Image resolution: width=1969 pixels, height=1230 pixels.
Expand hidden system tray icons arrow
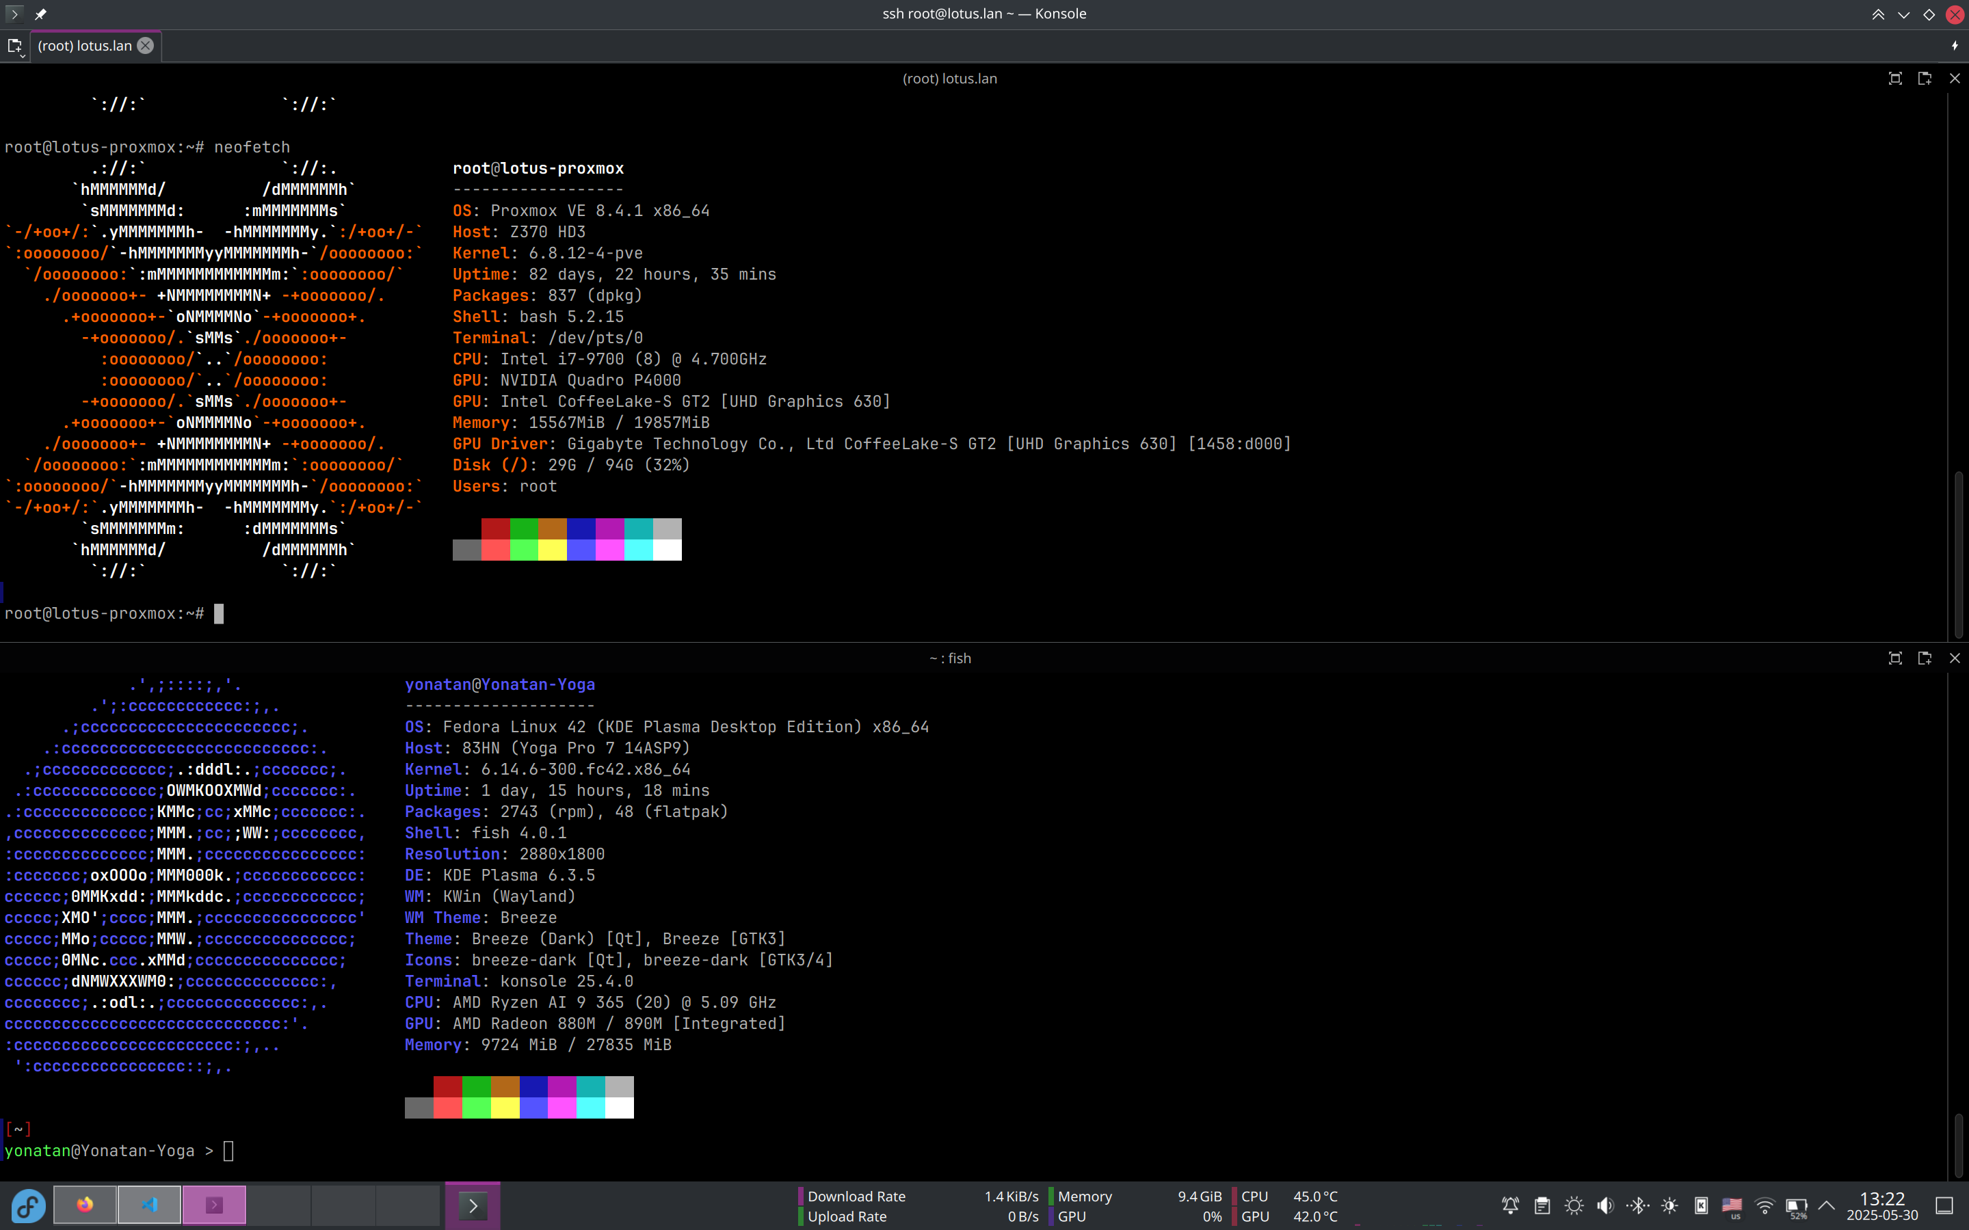click(1827, 1205)
